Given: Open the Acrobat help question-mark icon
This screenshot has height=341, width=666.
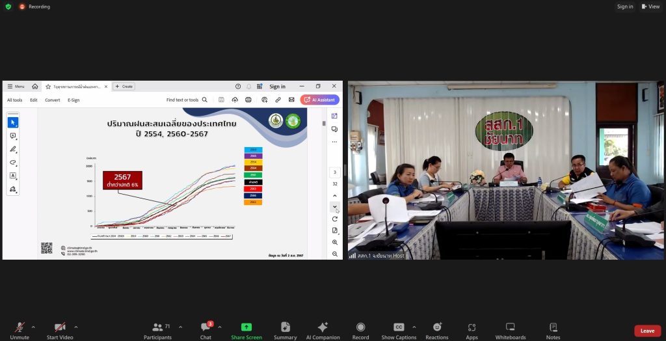Looking at the screenshot, I should click(x=238, y=87).
